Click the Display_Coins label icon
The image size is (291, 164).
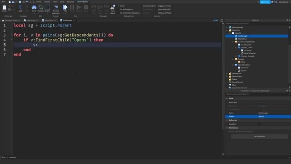coord(239,47)
